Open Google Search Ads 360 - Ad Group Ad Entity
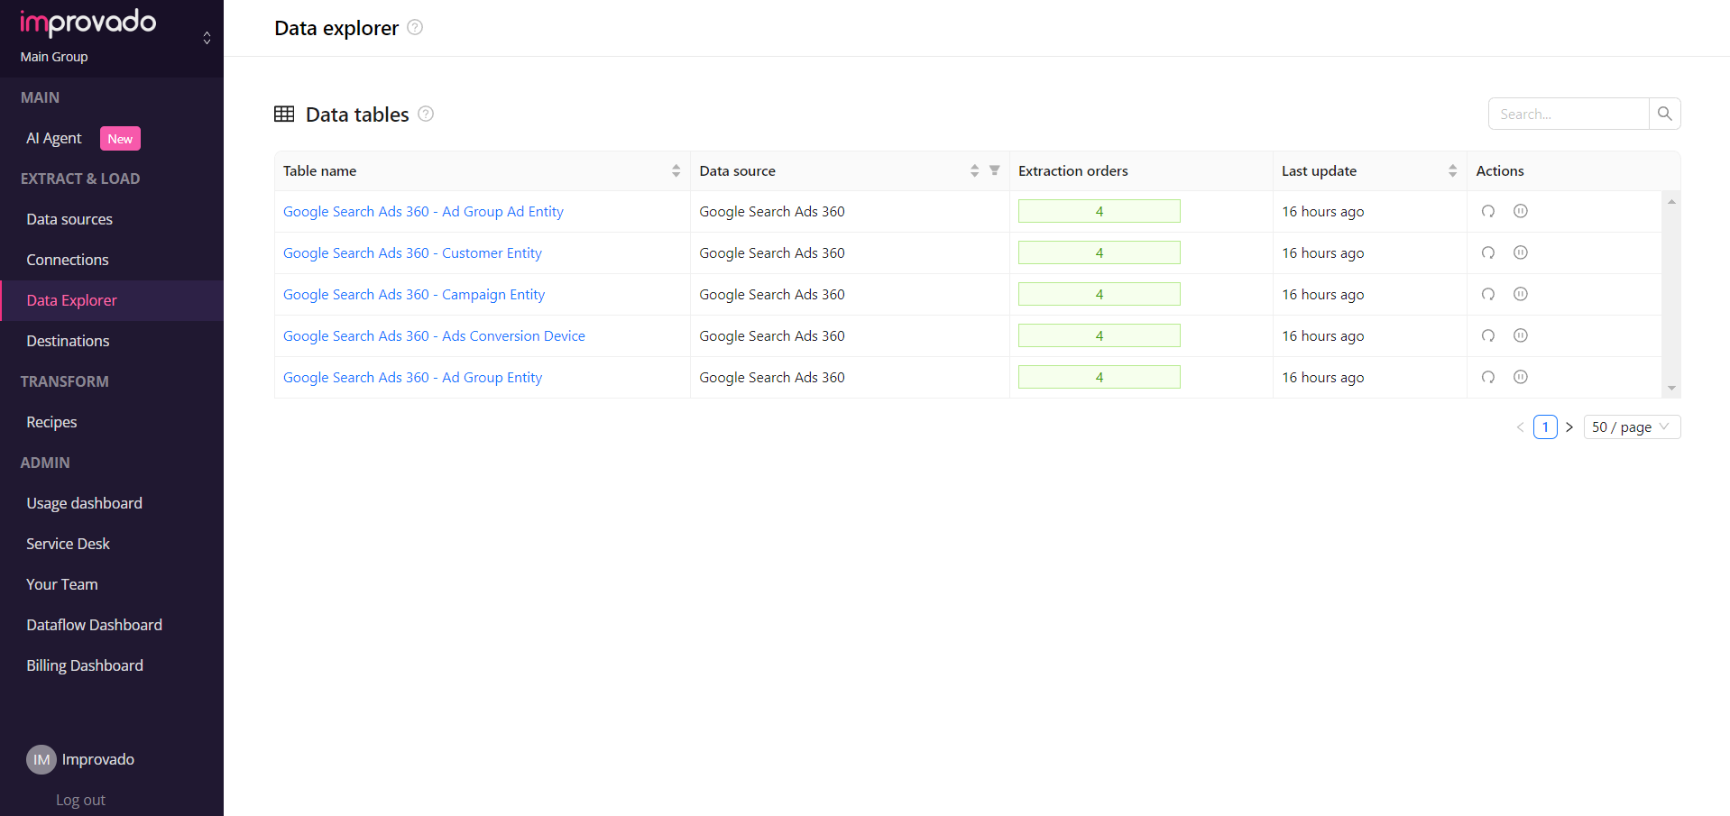 point(423,211)
